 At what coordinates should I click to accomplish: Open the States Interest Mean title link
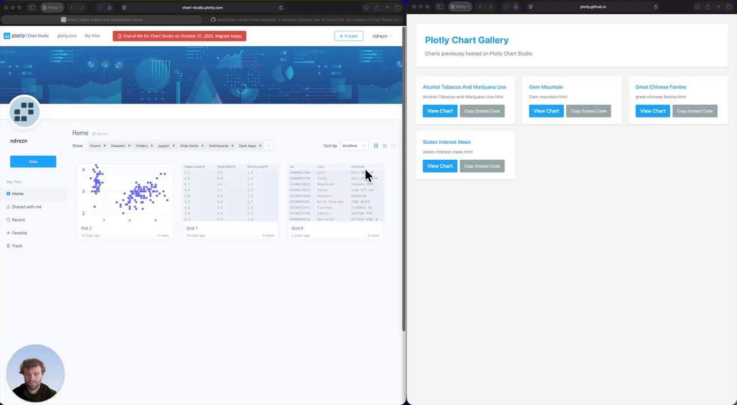click(446, 142)
